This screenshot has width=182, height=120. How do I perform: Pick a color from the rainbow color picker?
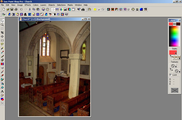175,36
